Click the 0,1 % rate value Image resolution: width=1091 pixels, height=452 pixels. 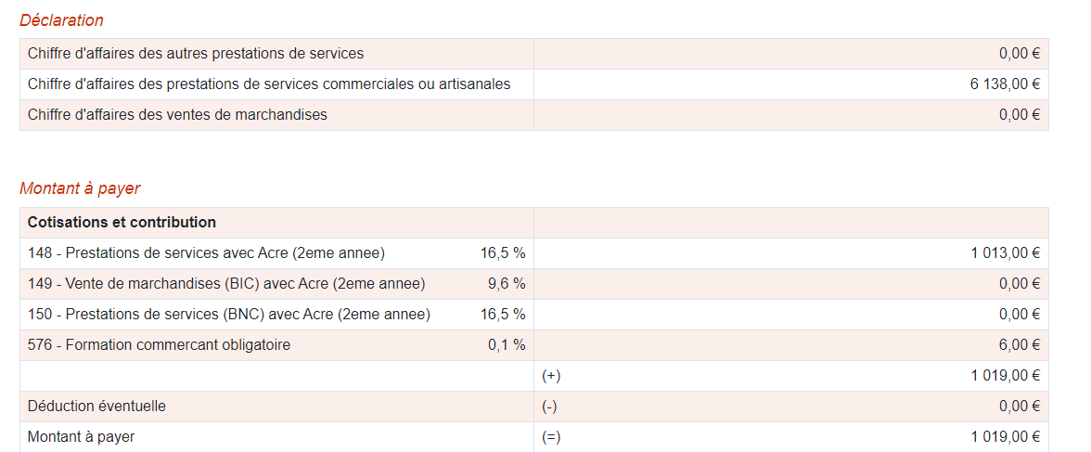tap(507, 345)
